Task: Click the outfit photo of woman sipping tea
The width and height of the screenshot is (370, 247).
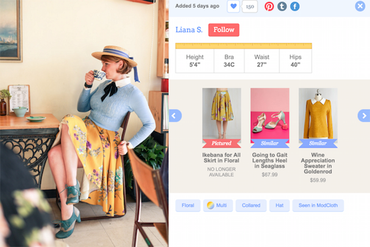Action: pyautogui.click(x=84, y=123)
